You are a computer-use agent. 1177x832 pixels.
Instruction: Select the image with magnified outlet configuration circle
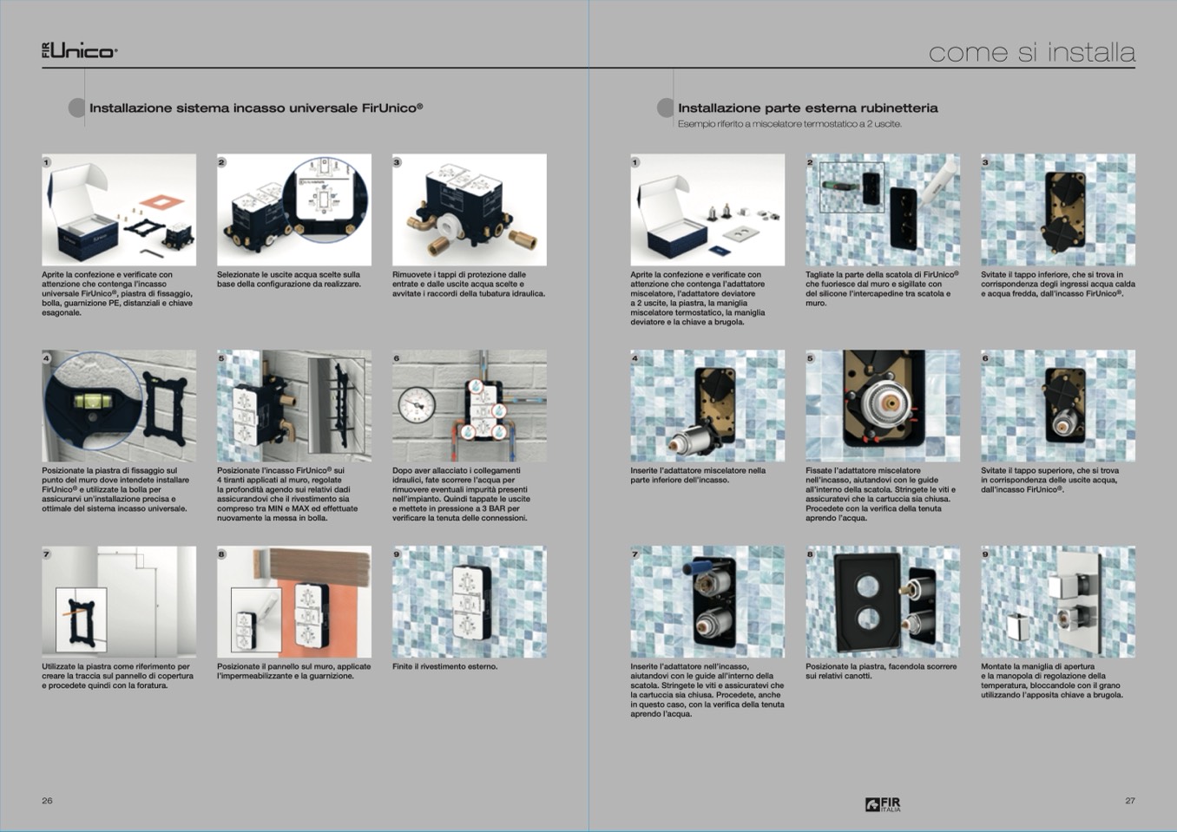coord(293,210)
